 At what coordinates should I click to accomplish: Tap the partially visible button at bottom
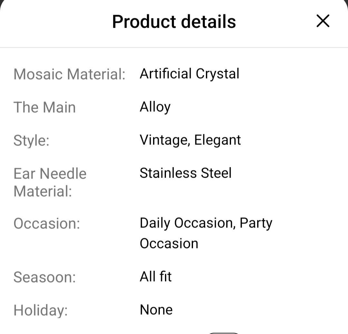224,332
